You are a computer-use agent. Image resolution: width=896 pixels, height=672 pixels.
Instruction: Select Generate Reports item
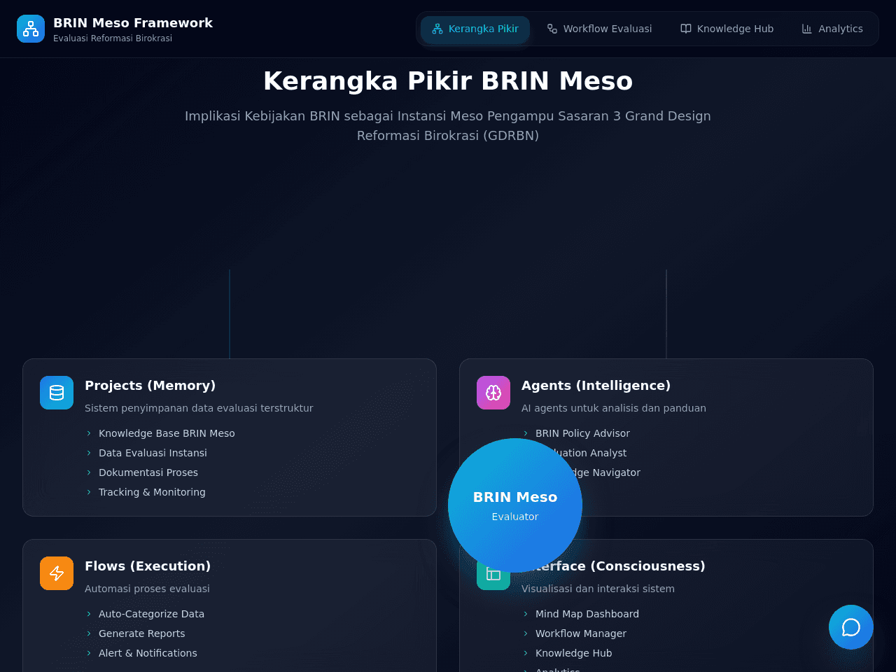click(141, 633)
